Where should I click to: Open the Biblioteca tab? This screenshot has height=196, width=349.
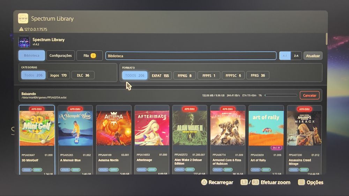click(32, 55)
